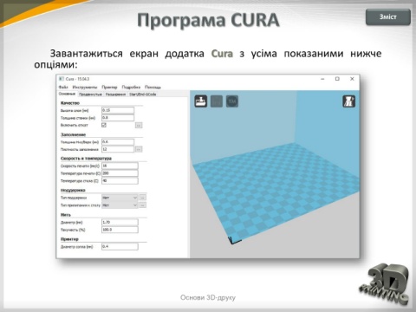This screenshot has height=312, width=416.
Task: Click the 3D Printing logo on slide
Action: (385, 284)
